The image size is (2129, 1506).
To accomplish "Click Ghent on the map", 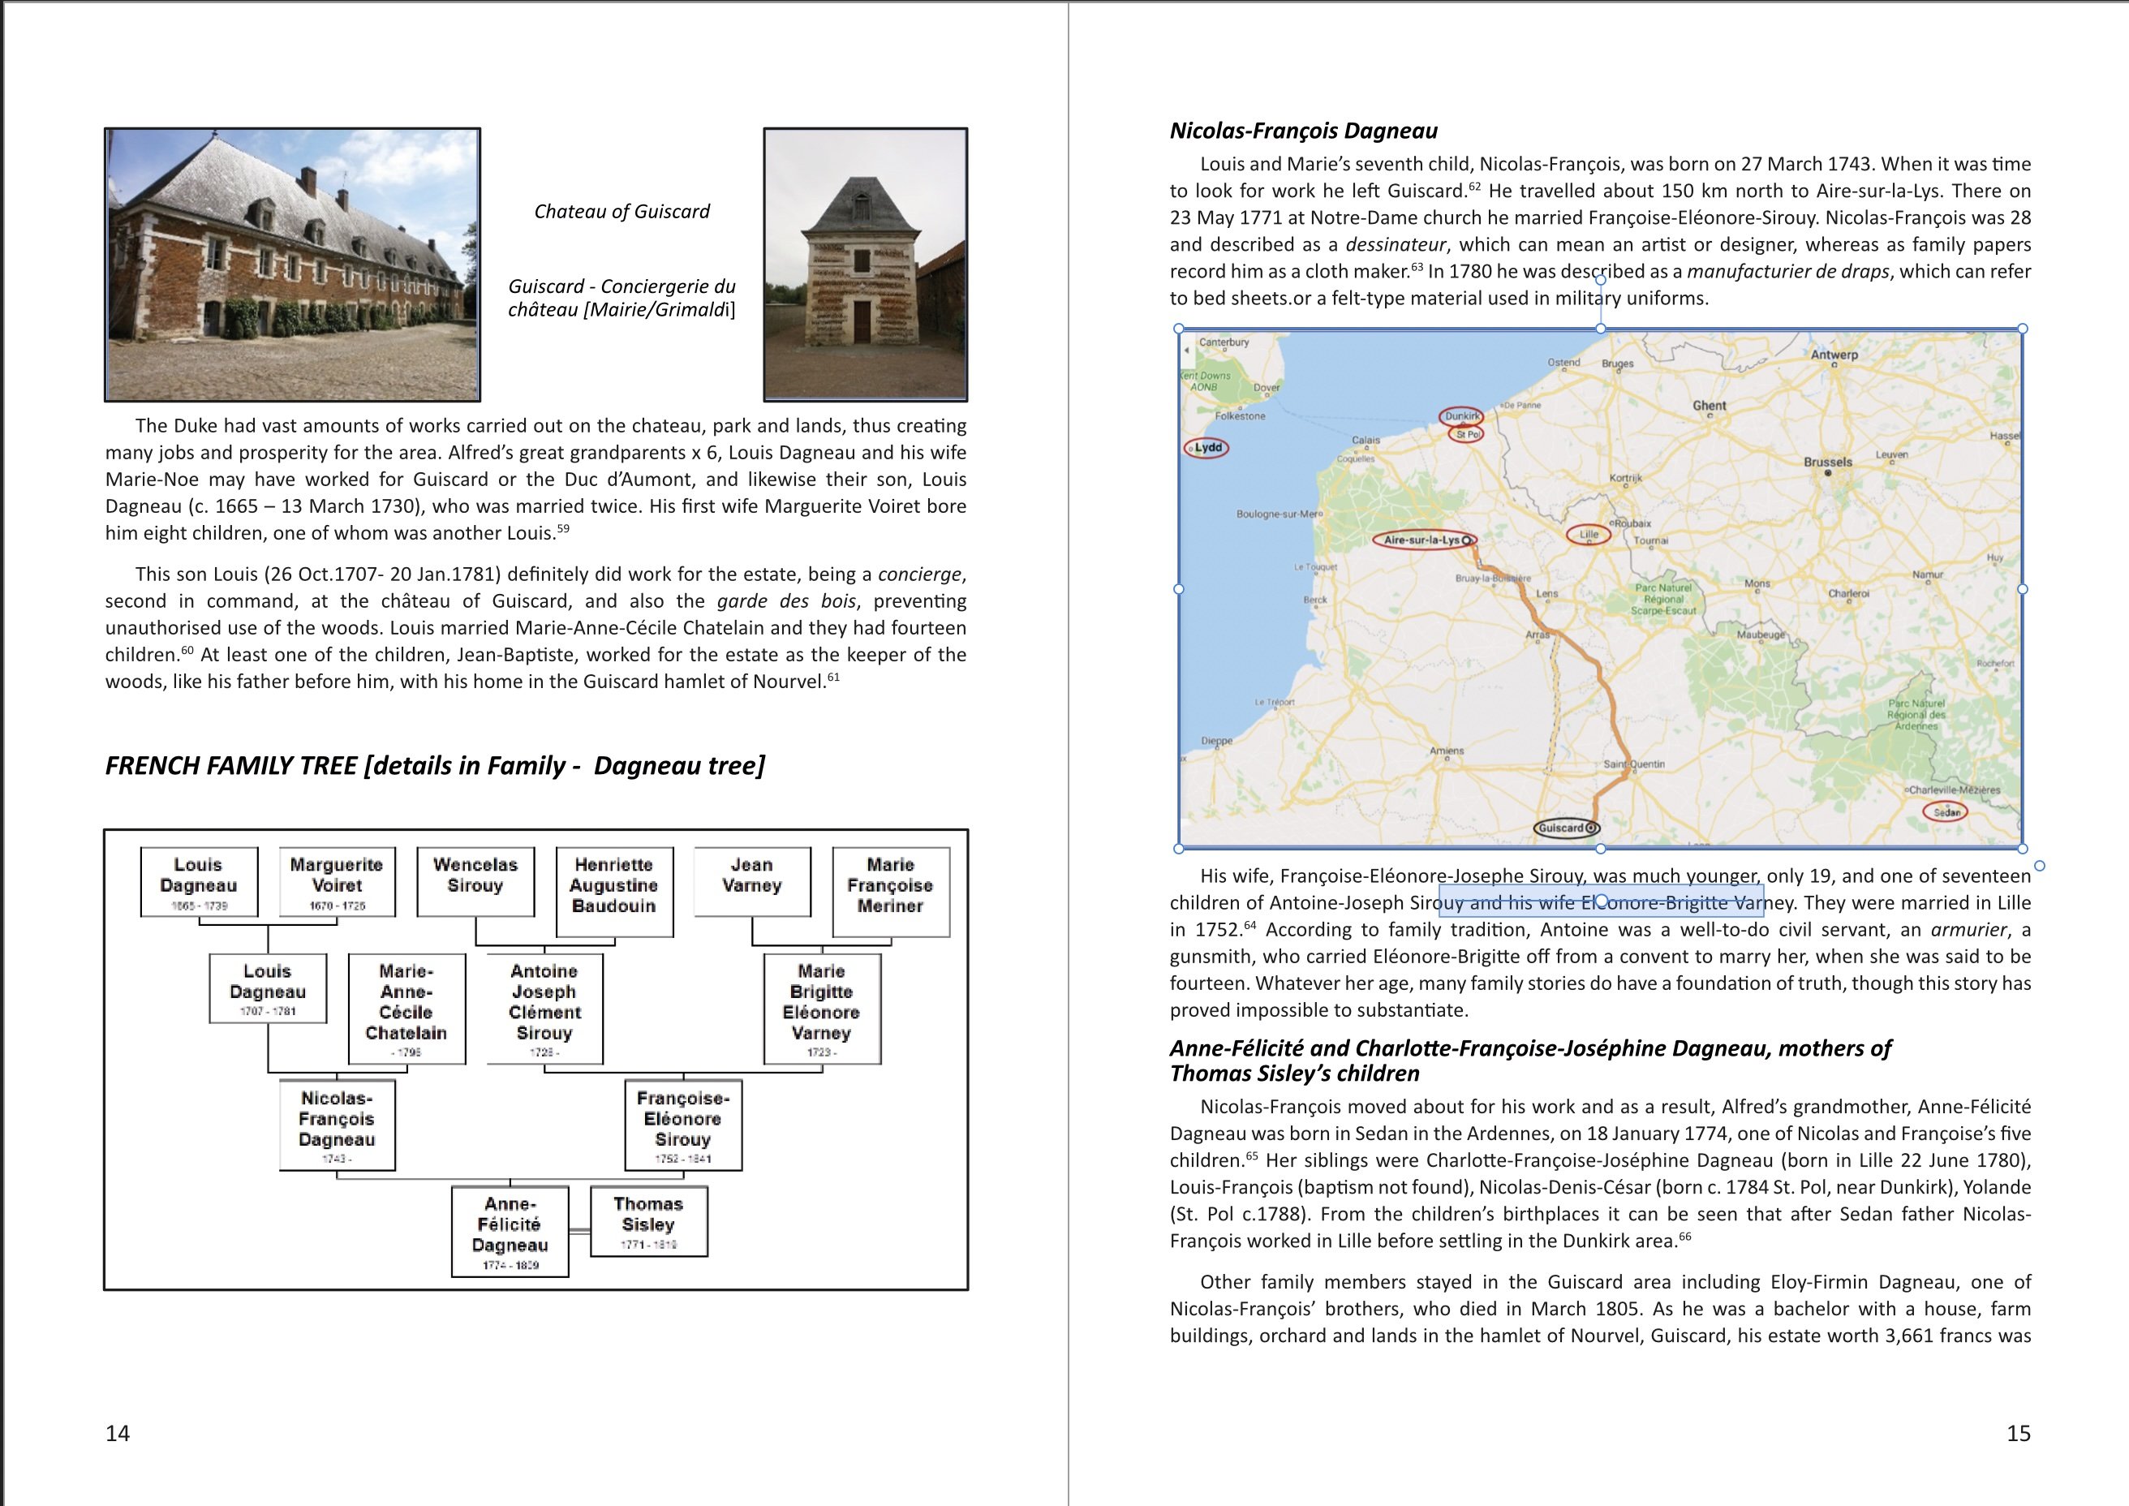I will tap(1709, 405).
